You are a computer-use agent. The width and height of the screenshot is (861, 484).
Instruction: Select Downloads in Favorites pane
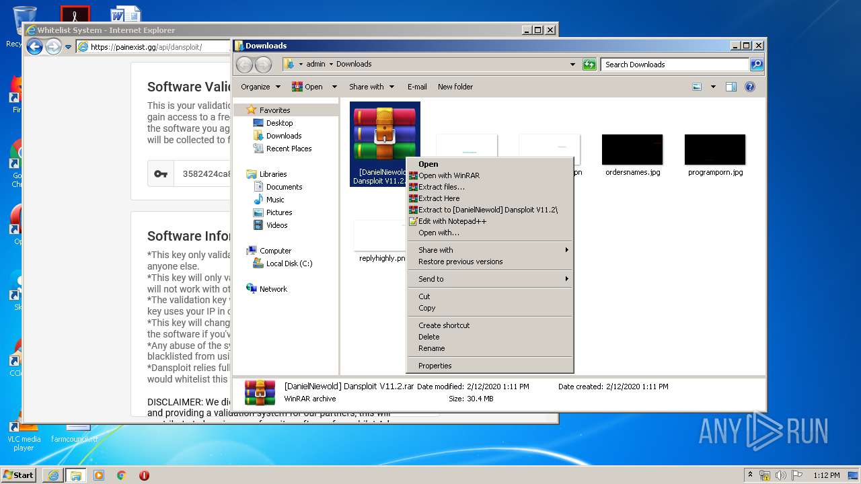tap(277, 136)
